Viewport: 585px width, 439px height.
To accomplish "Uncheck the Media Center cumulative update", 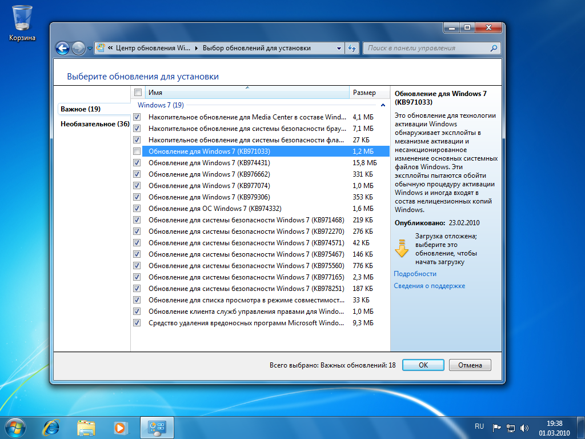I will 137,117.
